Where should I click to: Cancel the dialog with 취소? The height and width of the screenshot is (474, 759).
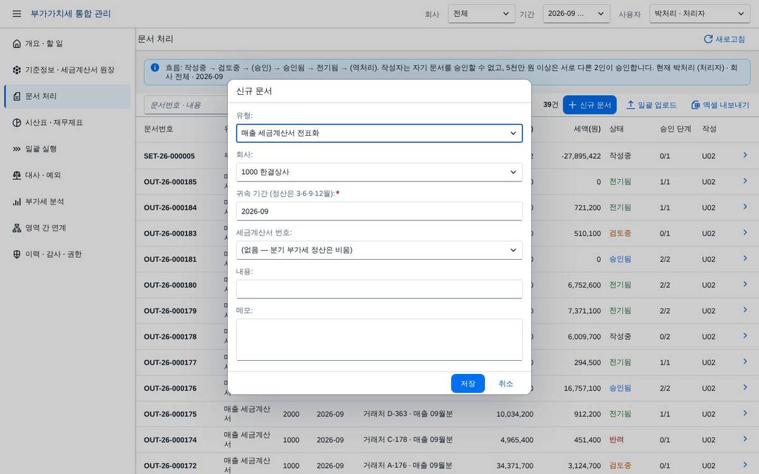click(506, 384)
